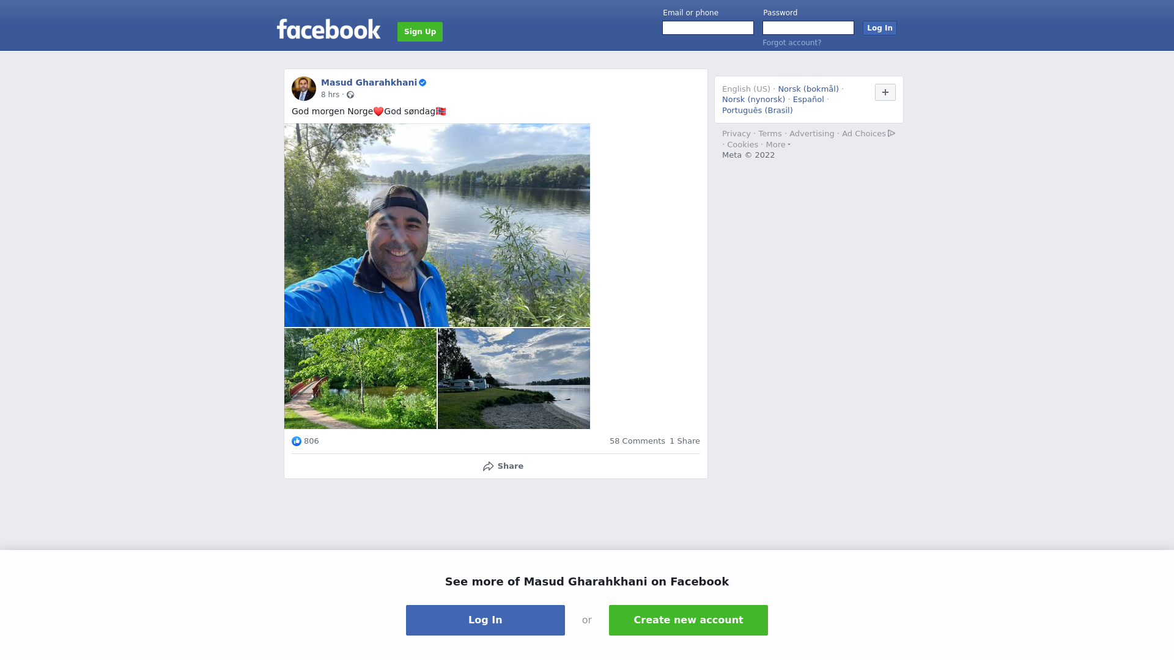Image resolution: width=1174 pixels, height=660 pixels.
Task: Click the verified badge next to Masud Gharahkhani
Action: tap(423, 82)
